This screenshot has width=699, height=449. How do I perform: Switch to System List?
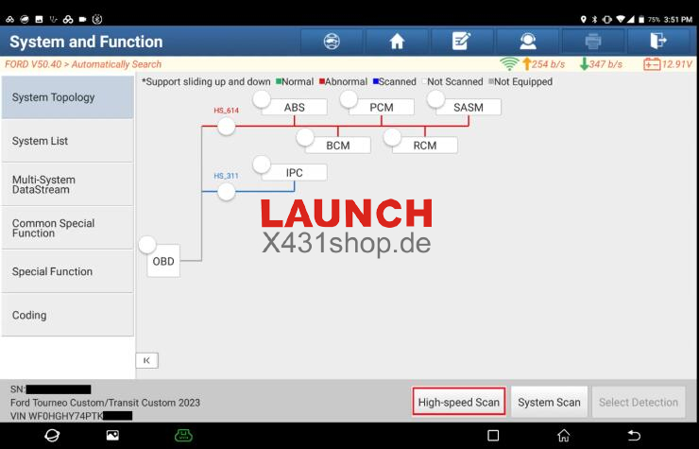[67, 141]
